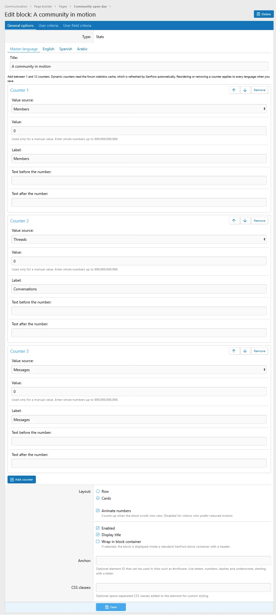Click the Counter 3 heading text
The image size is (276, 615).
(19, 351)
